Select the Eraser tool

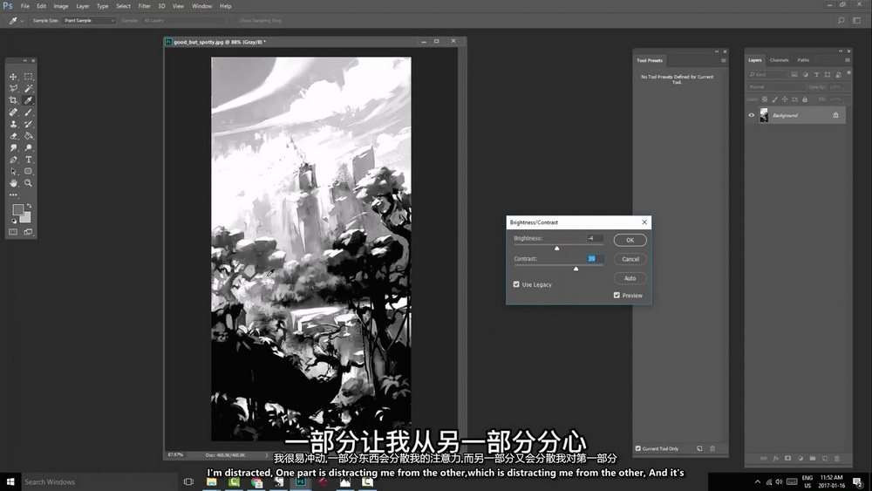13,136
